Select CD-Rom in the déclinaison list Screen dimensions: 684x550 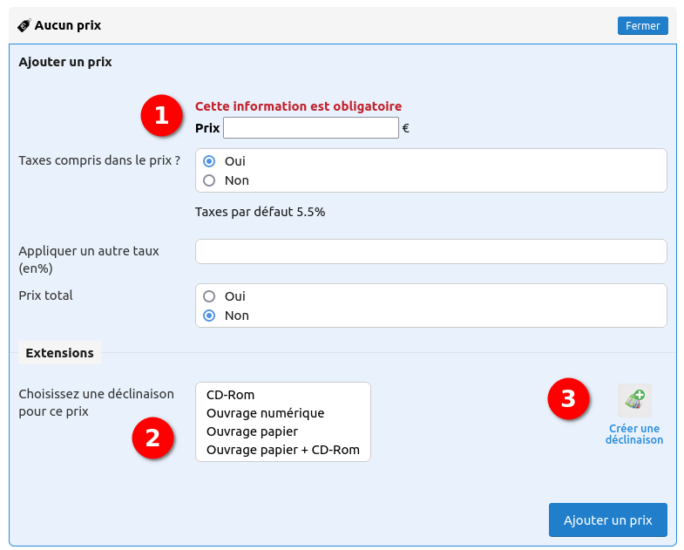point(230,395)
